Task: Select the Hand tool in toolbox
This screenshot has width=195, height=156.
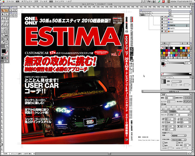Action: pos(3,46)
